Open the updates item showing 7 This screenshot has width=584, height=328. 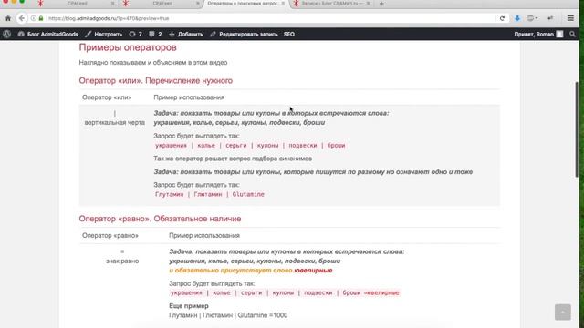[x=136, y=34]
